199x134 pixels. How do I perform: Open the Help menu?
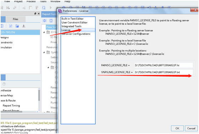67,1
